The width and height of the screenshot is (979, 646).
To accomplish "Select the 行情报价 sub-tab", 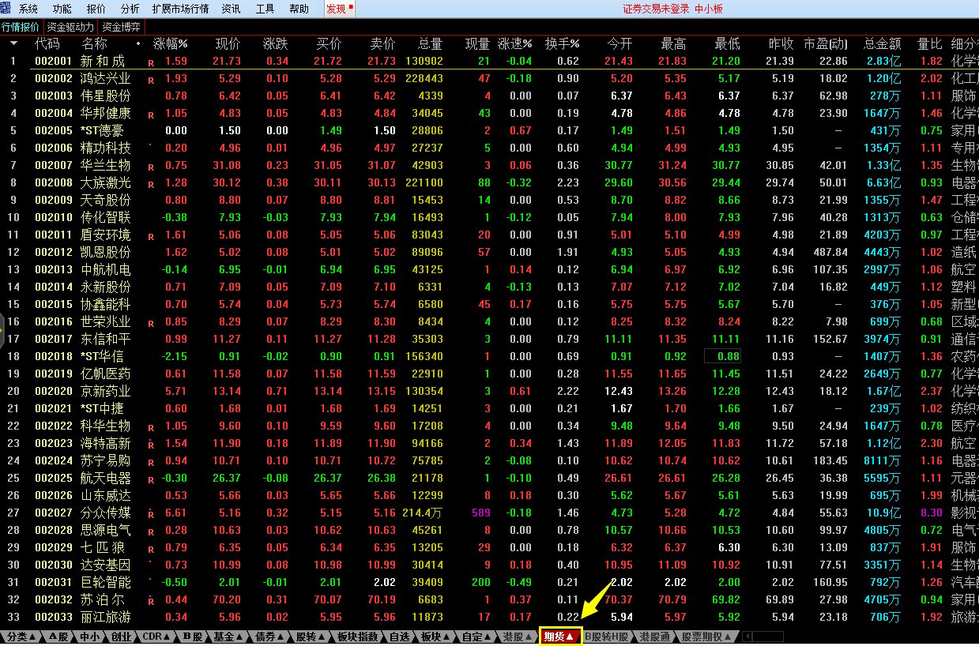I will (x=20, y=26).
